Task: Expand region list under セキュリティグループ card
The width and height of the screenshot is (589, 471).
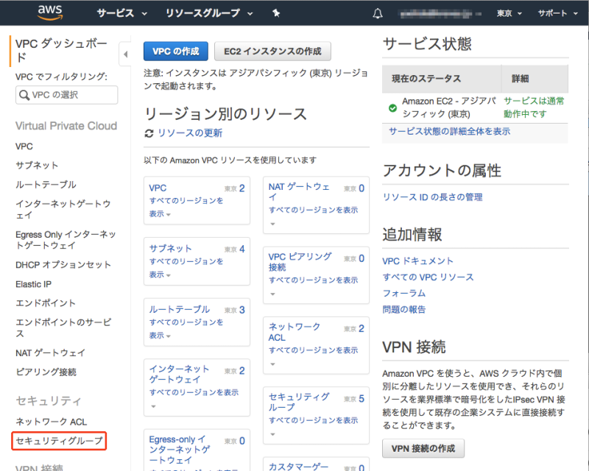Action: tap(314, 427)
